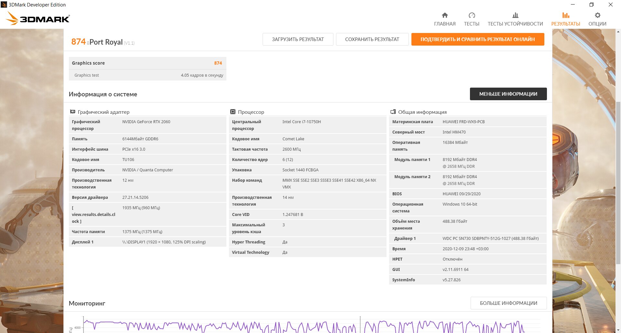Switch to the РЕЗУЛЬТАТЫ tab label
Screen dimensions: 621x333
(566, 24)
